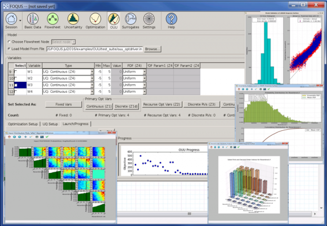The width and height of the screenshot is (327, 226).
Task: Open the Uncertainty tool
Action: coord(73,21)
